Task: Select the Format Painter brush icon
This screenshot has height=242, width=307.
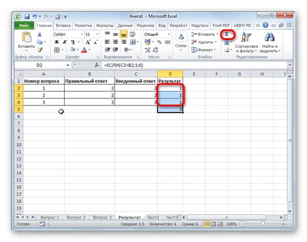Action: 40,50
